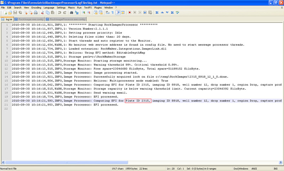
Task: Toggle the INS insert mode indicator
Action: pos(276,168)
